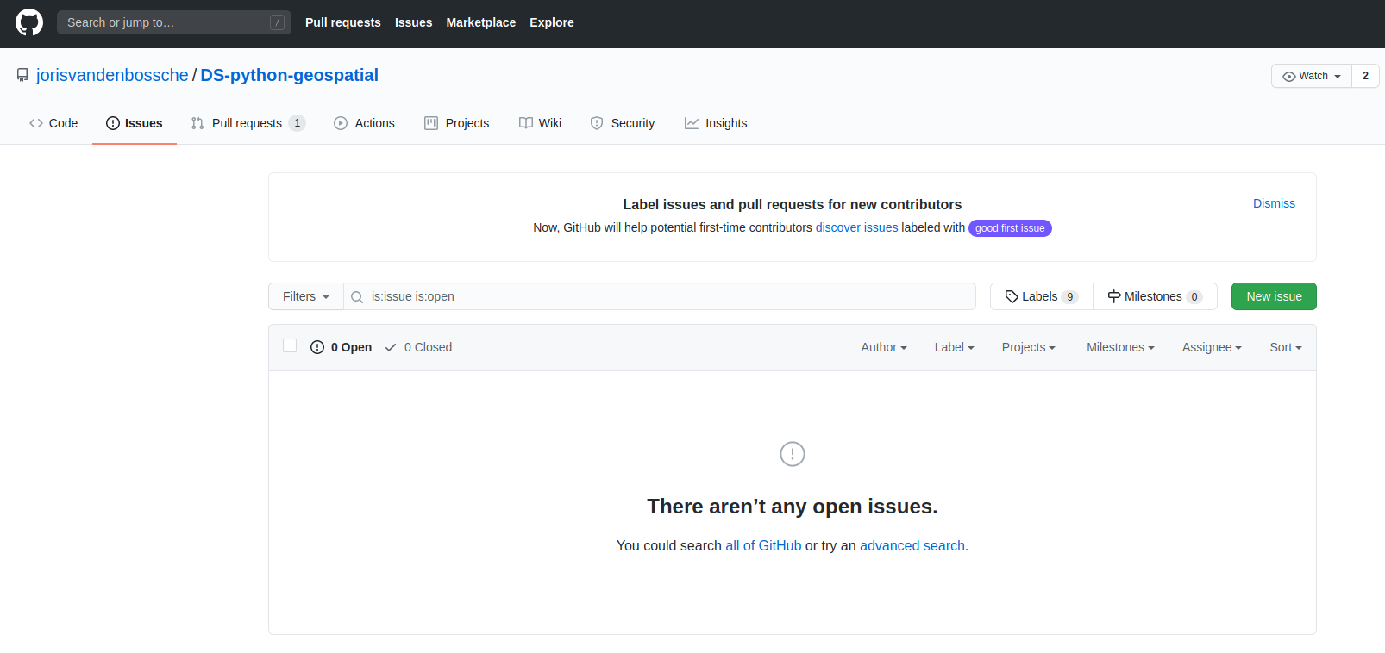Open the Author filter dropdown
Viewport: 1385px width, 653px height.
(883, 347)
